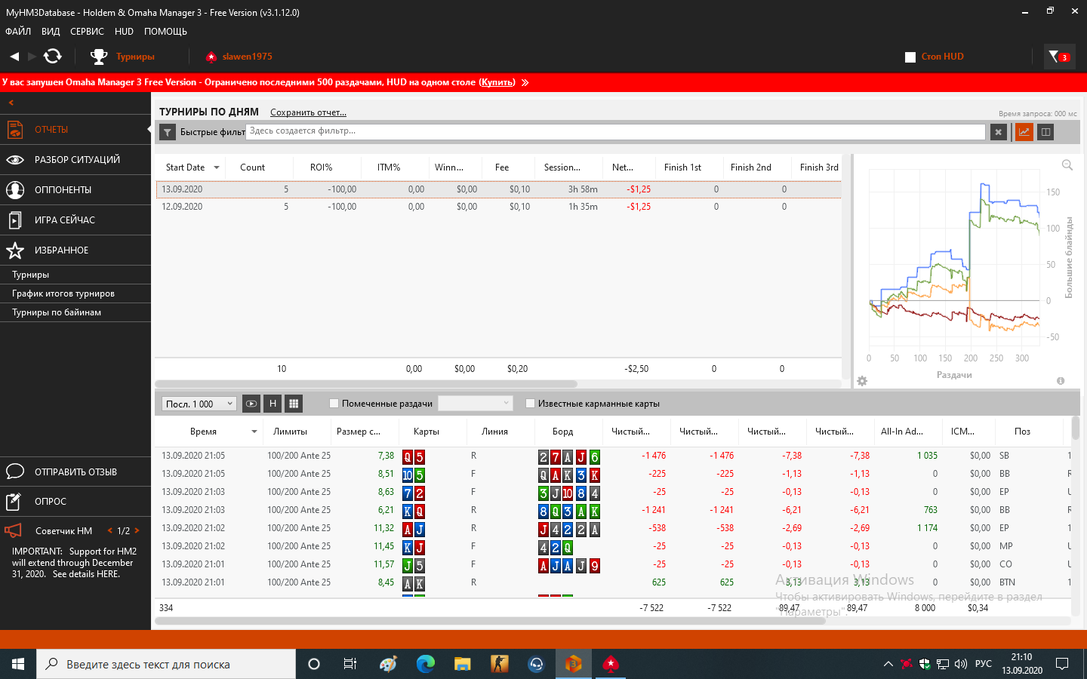Show next Советчик HM tip
Screen dimensions: 1087x679
pyautogui.click(x=137, y=531)
